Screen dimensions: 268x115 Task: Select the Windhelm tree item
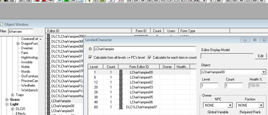[28, 86]
